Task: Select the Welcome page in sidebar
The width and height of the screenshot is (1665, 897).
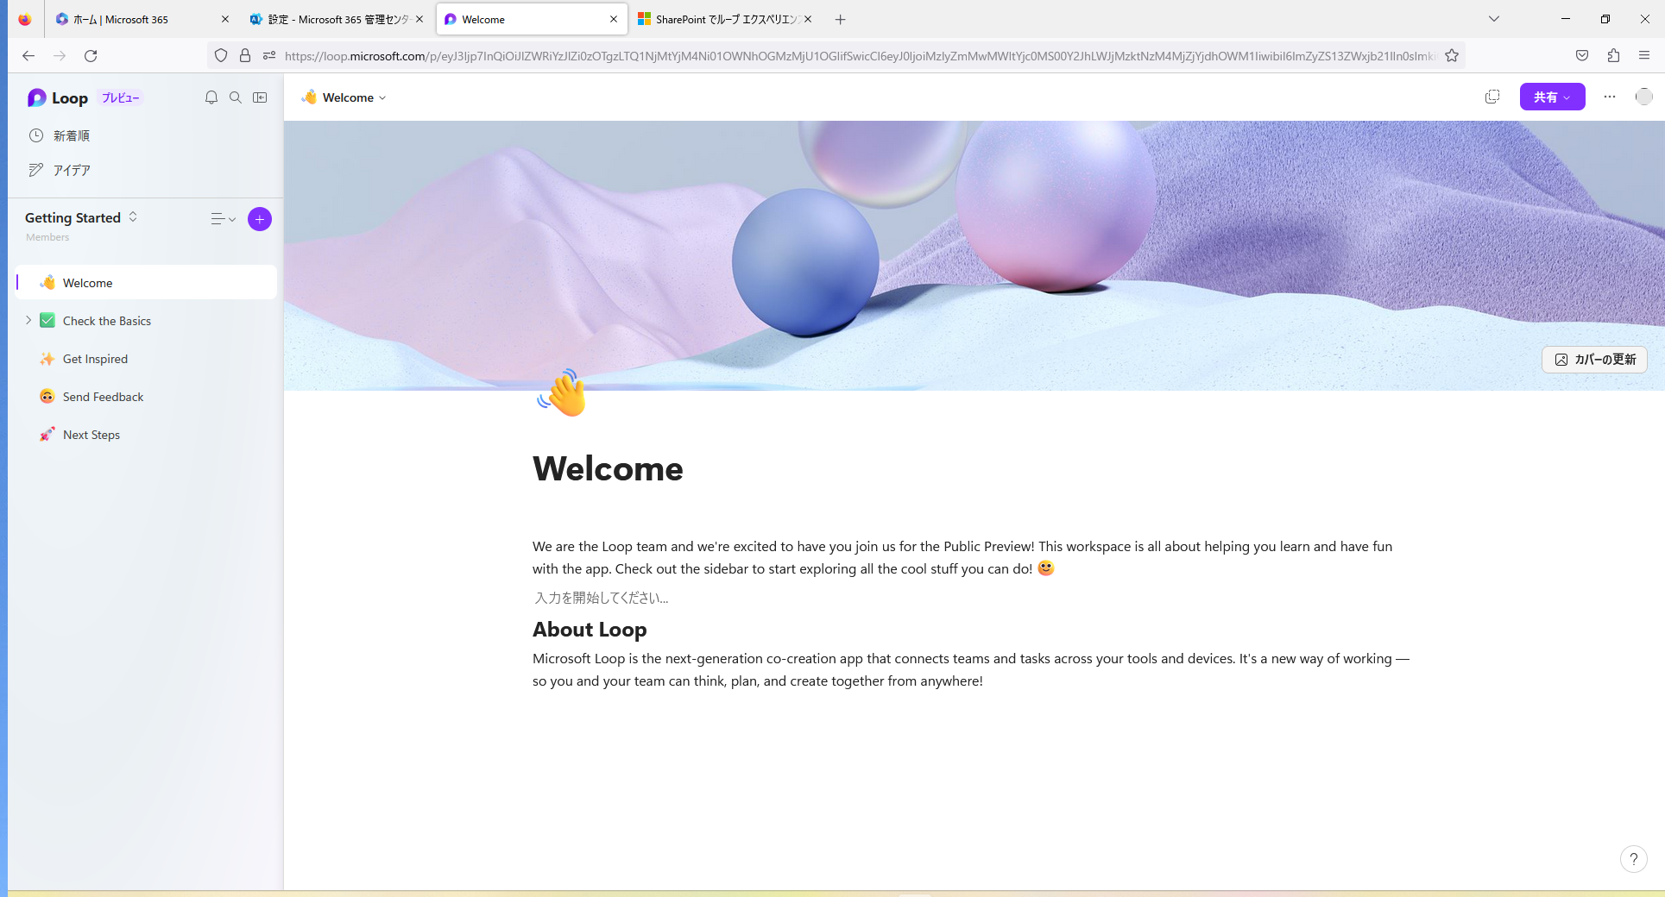Action: [147, 283]
